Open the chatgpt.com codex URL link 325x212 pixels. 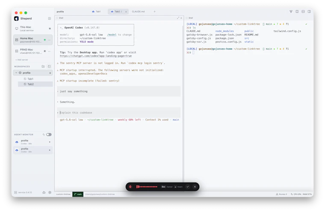coord(96,56)
